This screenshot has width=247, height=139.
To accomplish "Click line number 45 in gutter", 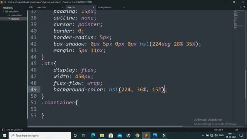I will click(x=34, y=63).
